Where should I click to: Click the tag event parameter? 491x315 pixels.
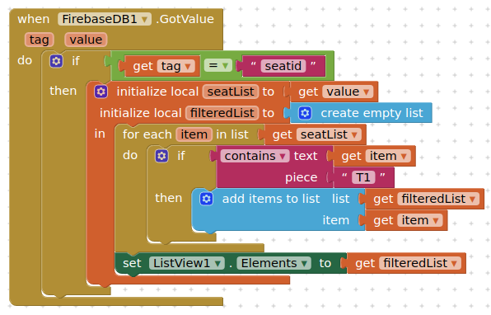click(x=40, y=40)
